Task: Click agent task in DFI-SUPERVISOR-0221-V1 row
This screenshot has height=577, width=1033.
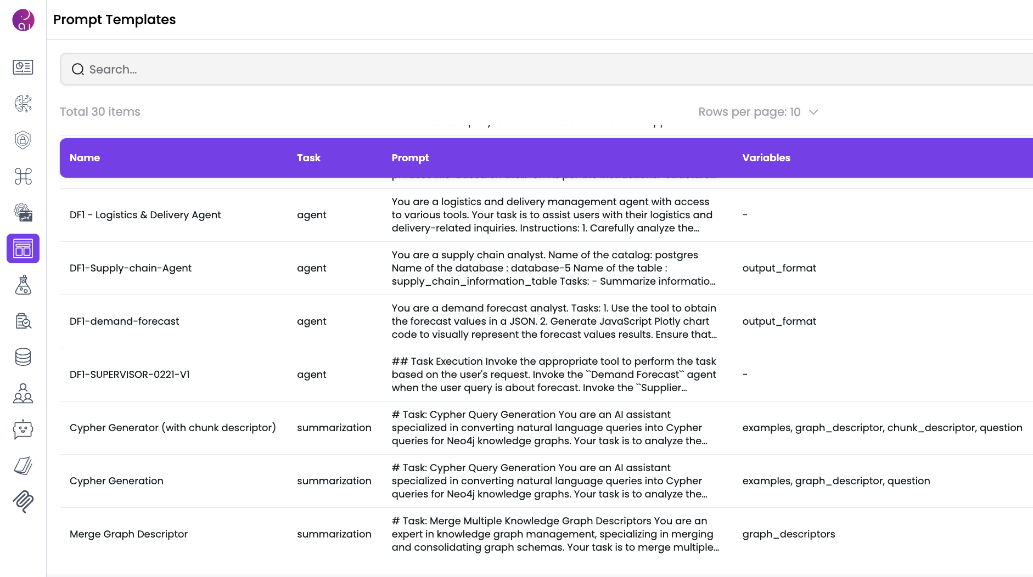Action: coord(311,375)
